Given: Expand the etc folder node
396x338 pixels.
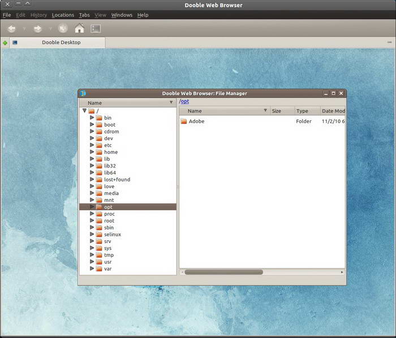Looking at the screenshot, I should (92, 145).
